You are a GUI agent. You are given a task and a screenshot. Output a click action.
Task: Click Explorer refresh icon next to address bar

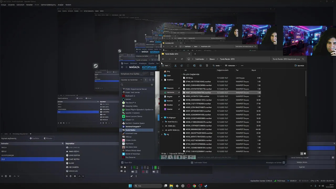point(182,59)
